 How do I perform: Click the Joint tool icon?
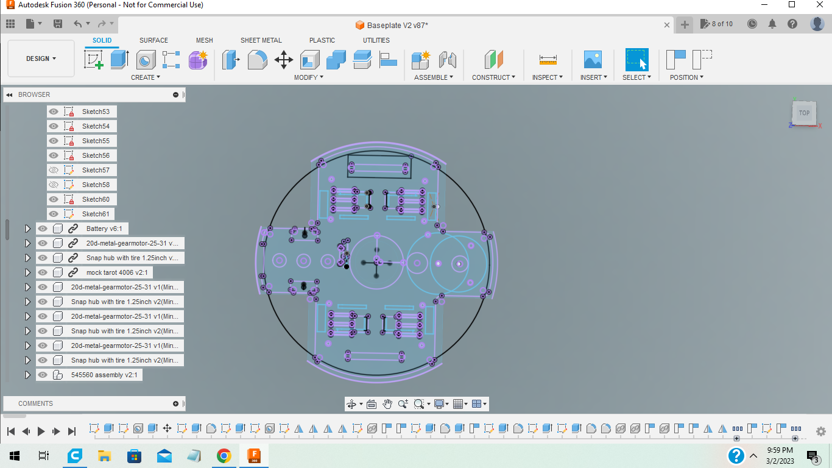(x=448, y=60)
